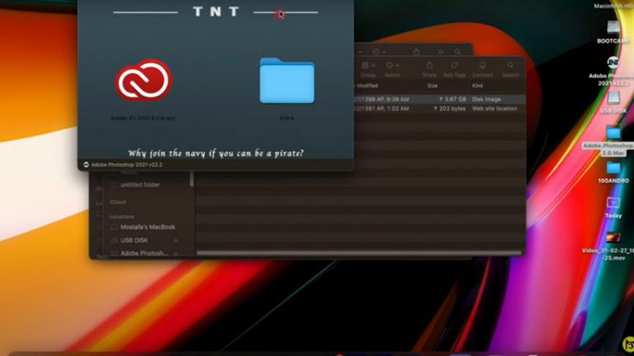The height and width of the screenshot is (356, 634).
Task: Click the Share icon in Finder toolbar
Action: 429,66
